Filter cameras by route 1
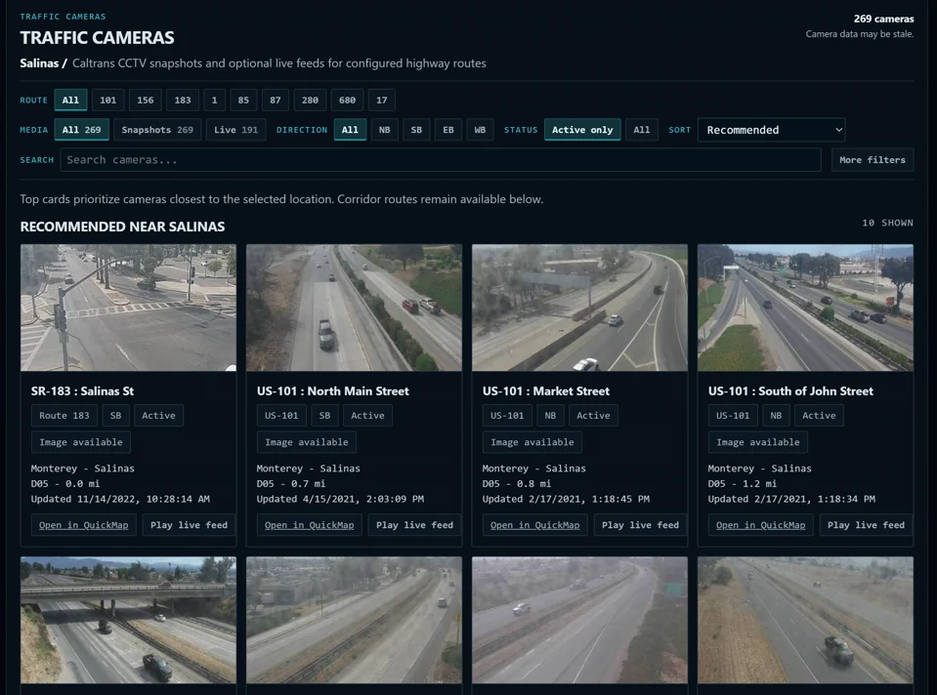The height and width of the screenshot is (695, 937). [215, 100]
